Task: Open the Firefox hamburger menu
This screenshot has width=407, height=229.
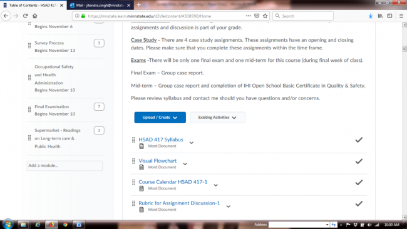Action: pyautogui.click(x=401, y=16)
